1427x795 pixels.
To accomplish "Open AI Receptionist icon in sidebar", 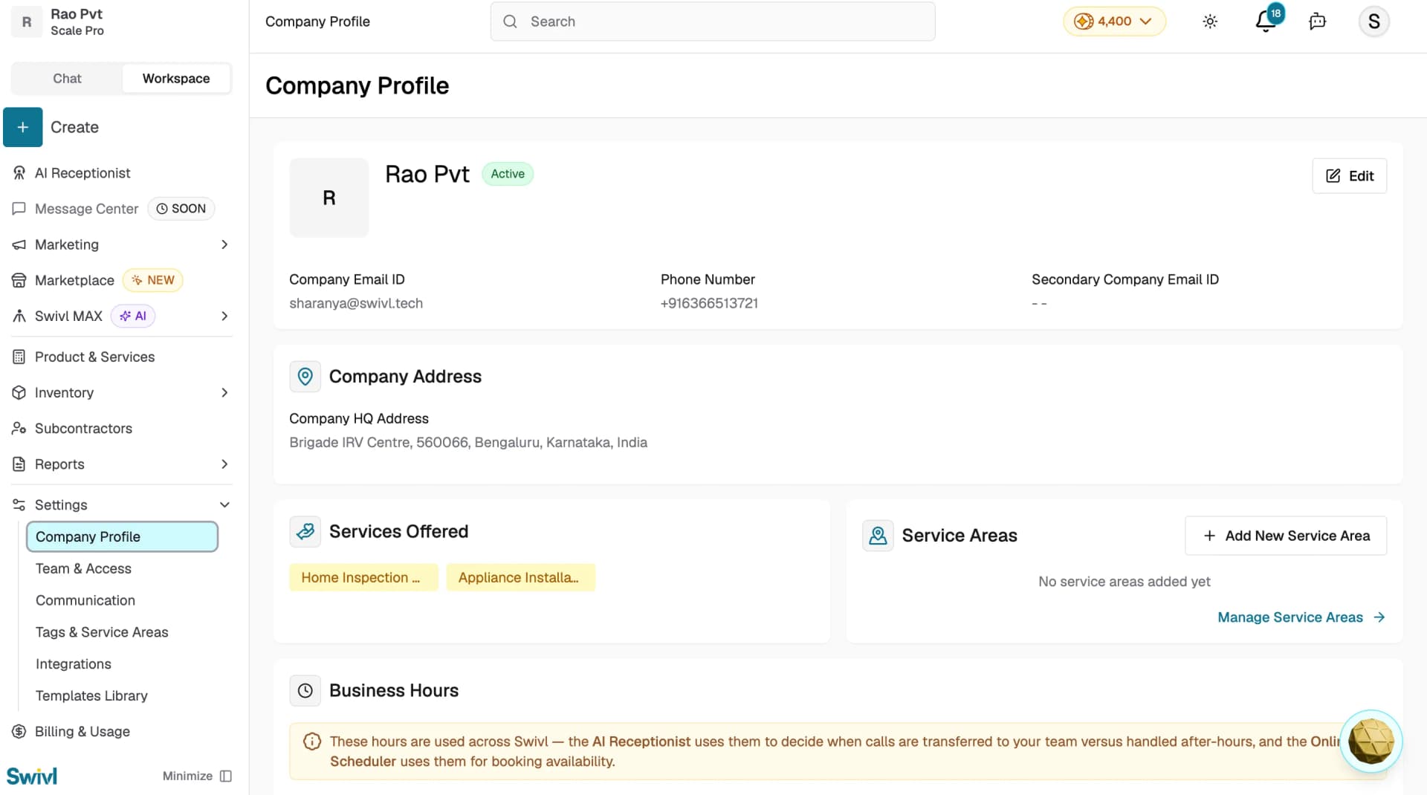I will pyautogui.click(x=19, y=173).
